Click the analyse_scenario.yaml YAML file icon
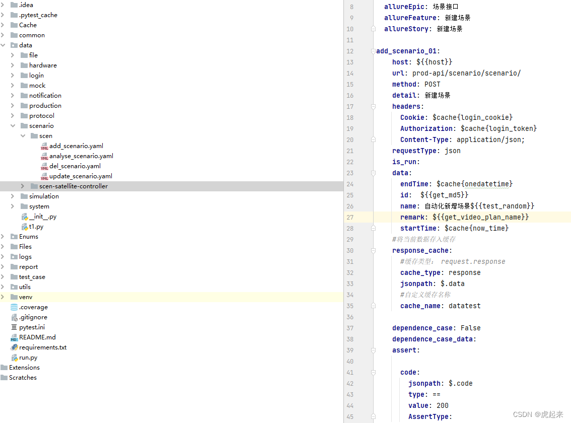Screen dimensions: 571x423 click(44, 156)
